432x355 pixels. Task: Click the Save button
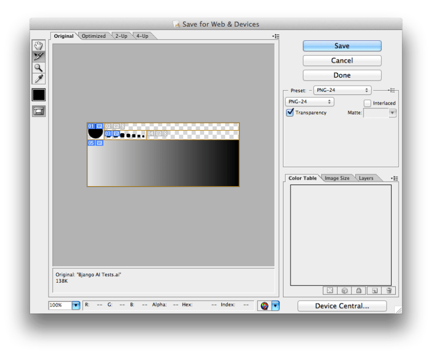(341, 46)
